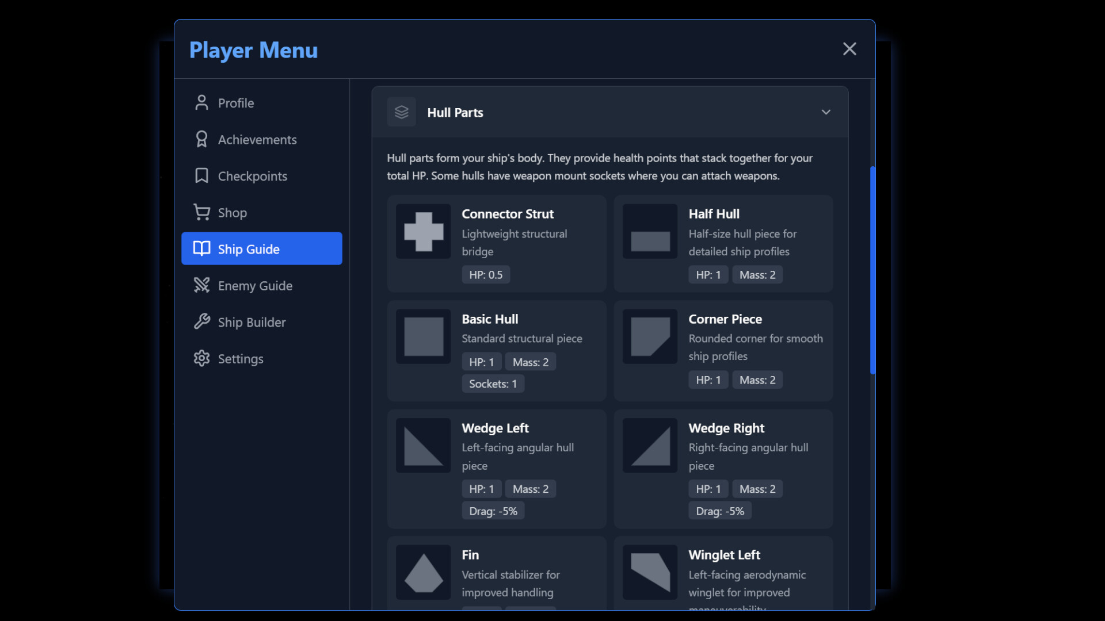Click the Corner Piece part thumbnail
The image size is (1105, 621).
[x=650, y=336]
